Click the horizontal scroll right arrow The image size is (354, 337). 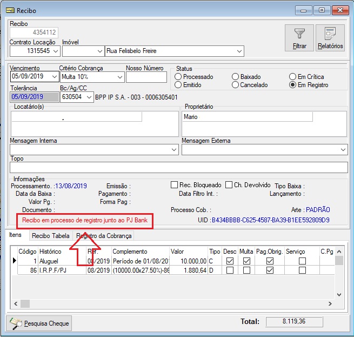pos(330,303)
